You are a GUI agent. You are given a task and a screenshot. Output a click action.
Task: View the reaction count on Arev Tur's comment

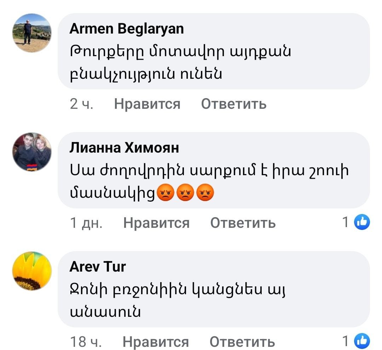pos(346,341)
